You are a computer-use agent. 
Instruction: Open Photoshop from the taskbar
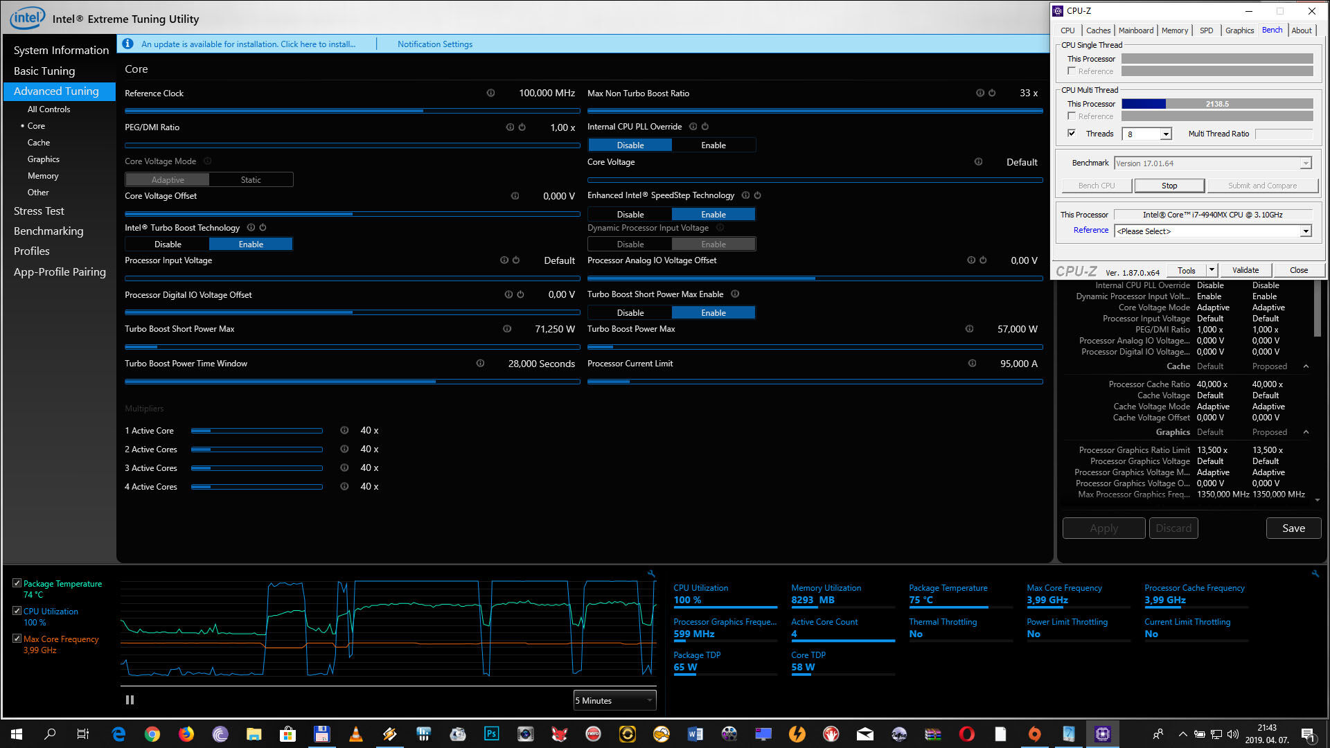tap(492, 734)
